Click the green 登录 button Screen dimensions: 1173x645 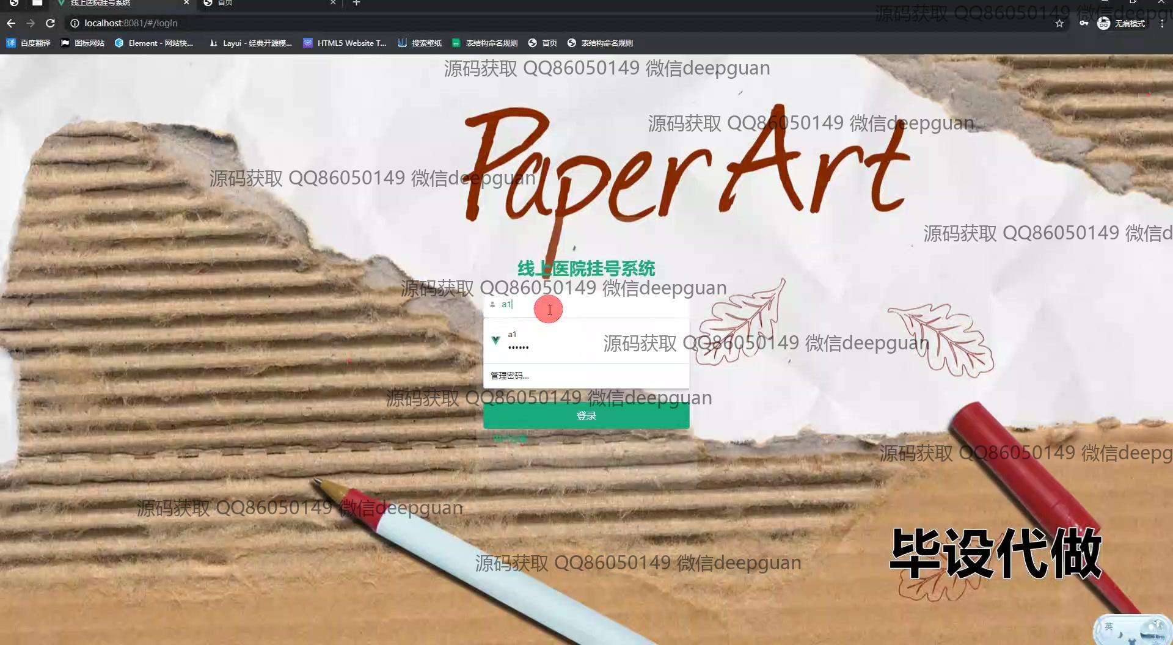point(586,416)
